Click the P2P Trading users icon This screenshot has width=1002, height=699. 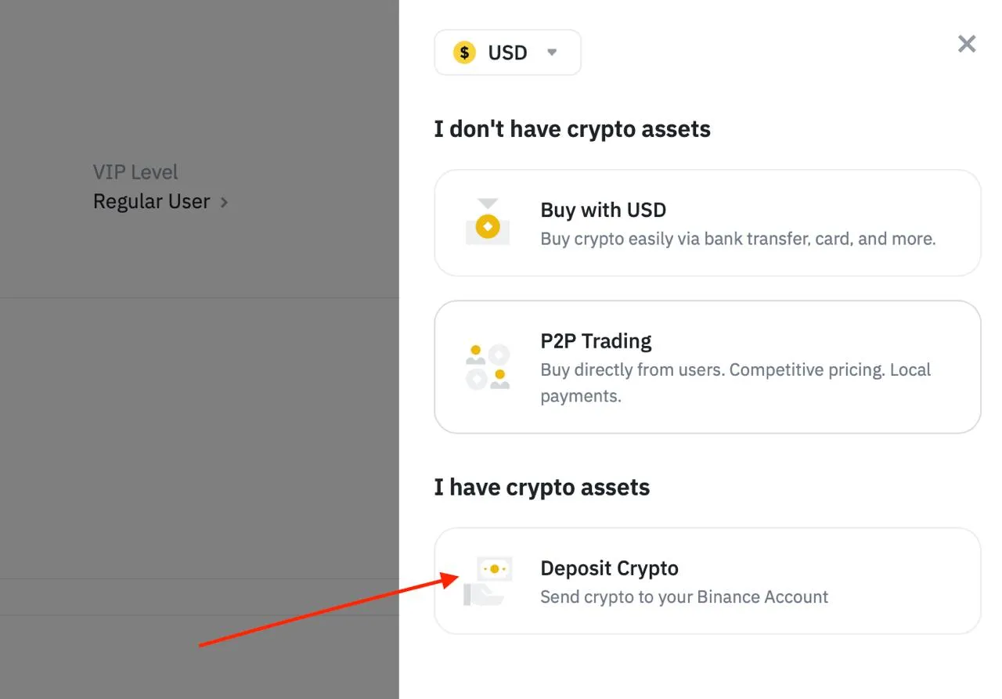coord(488,366)
